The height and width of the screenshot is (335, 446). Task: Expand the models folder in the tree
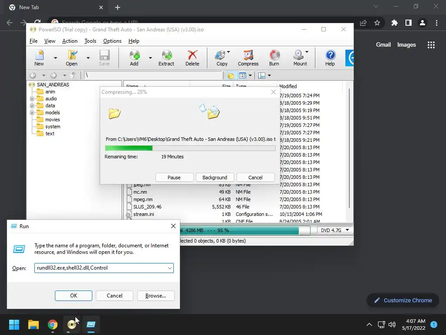coord(32,113)
